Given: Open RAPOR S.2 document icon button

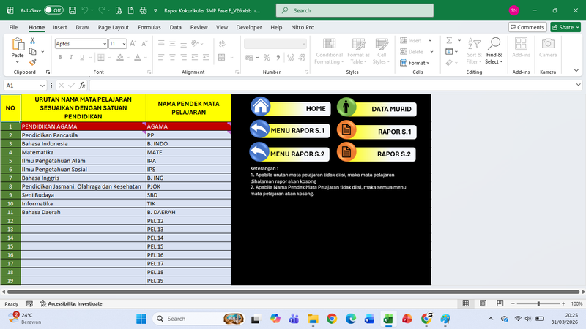Looking at the screenshot, I should pos(347,153).
